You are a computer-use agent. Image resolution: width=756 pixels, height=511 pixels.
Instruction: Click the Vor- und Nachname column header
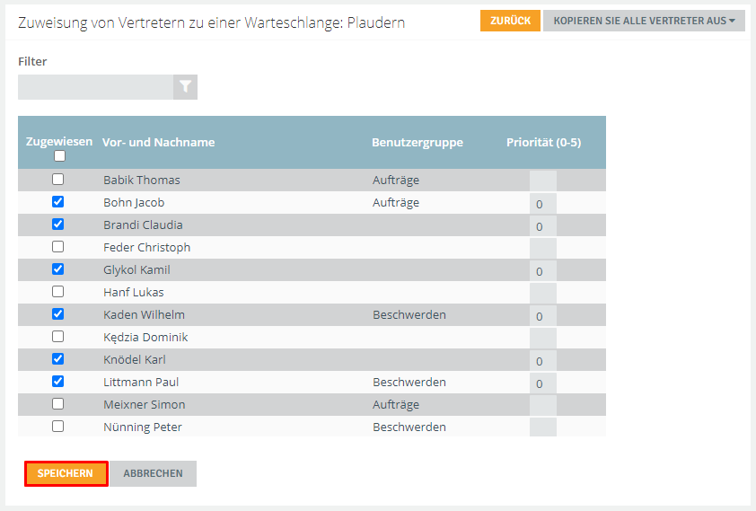(x=159, y=142)
